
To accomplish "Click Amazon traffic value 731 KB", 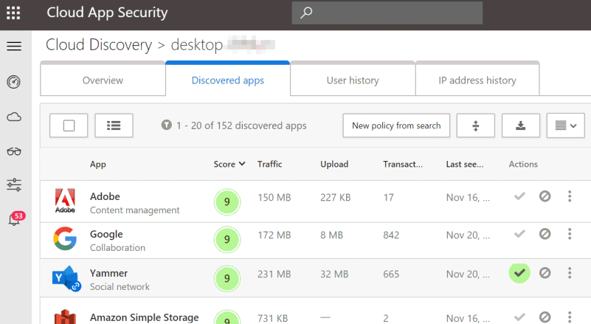I will point(272,318).
